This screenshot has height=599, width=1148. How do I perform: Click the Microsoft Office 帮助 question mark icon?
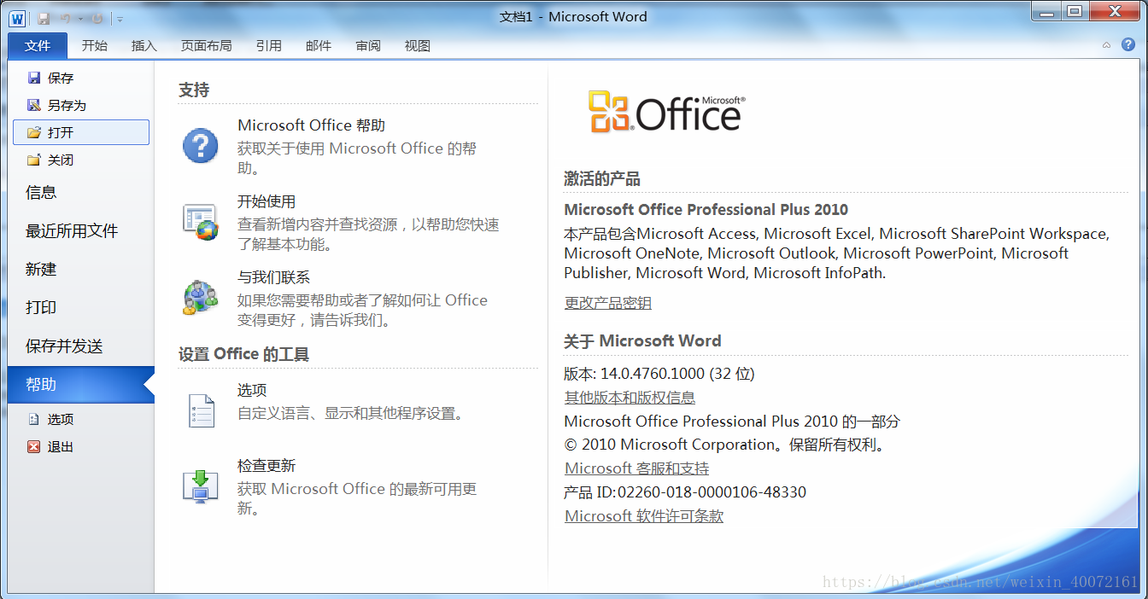coord(201,146)
